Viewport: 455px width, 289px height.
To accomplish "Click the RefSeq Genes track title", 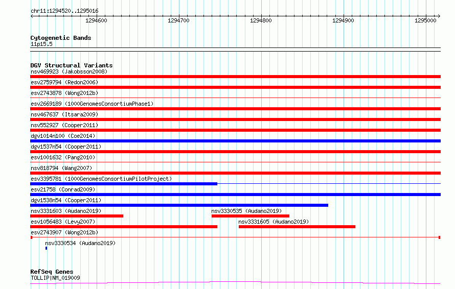I will pos(52,272).
